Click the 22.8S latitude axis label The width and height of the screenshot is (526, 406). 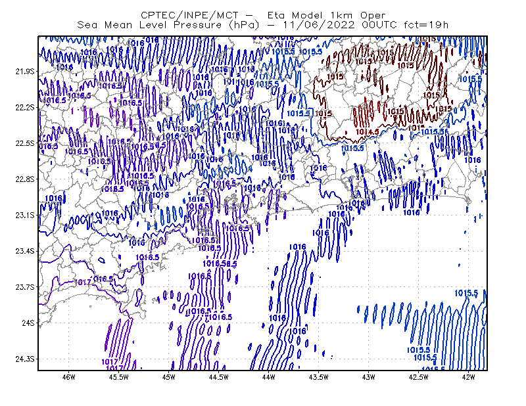click(25, 179)
